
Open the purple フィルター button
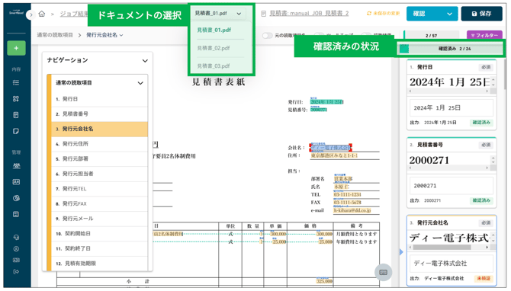484,35
